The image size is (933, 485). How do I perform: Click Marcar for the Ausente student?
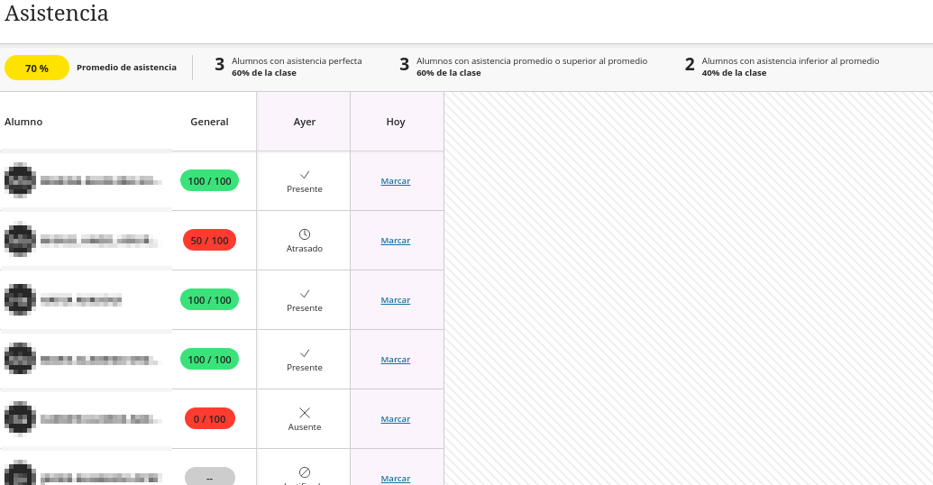coord(396,419)
